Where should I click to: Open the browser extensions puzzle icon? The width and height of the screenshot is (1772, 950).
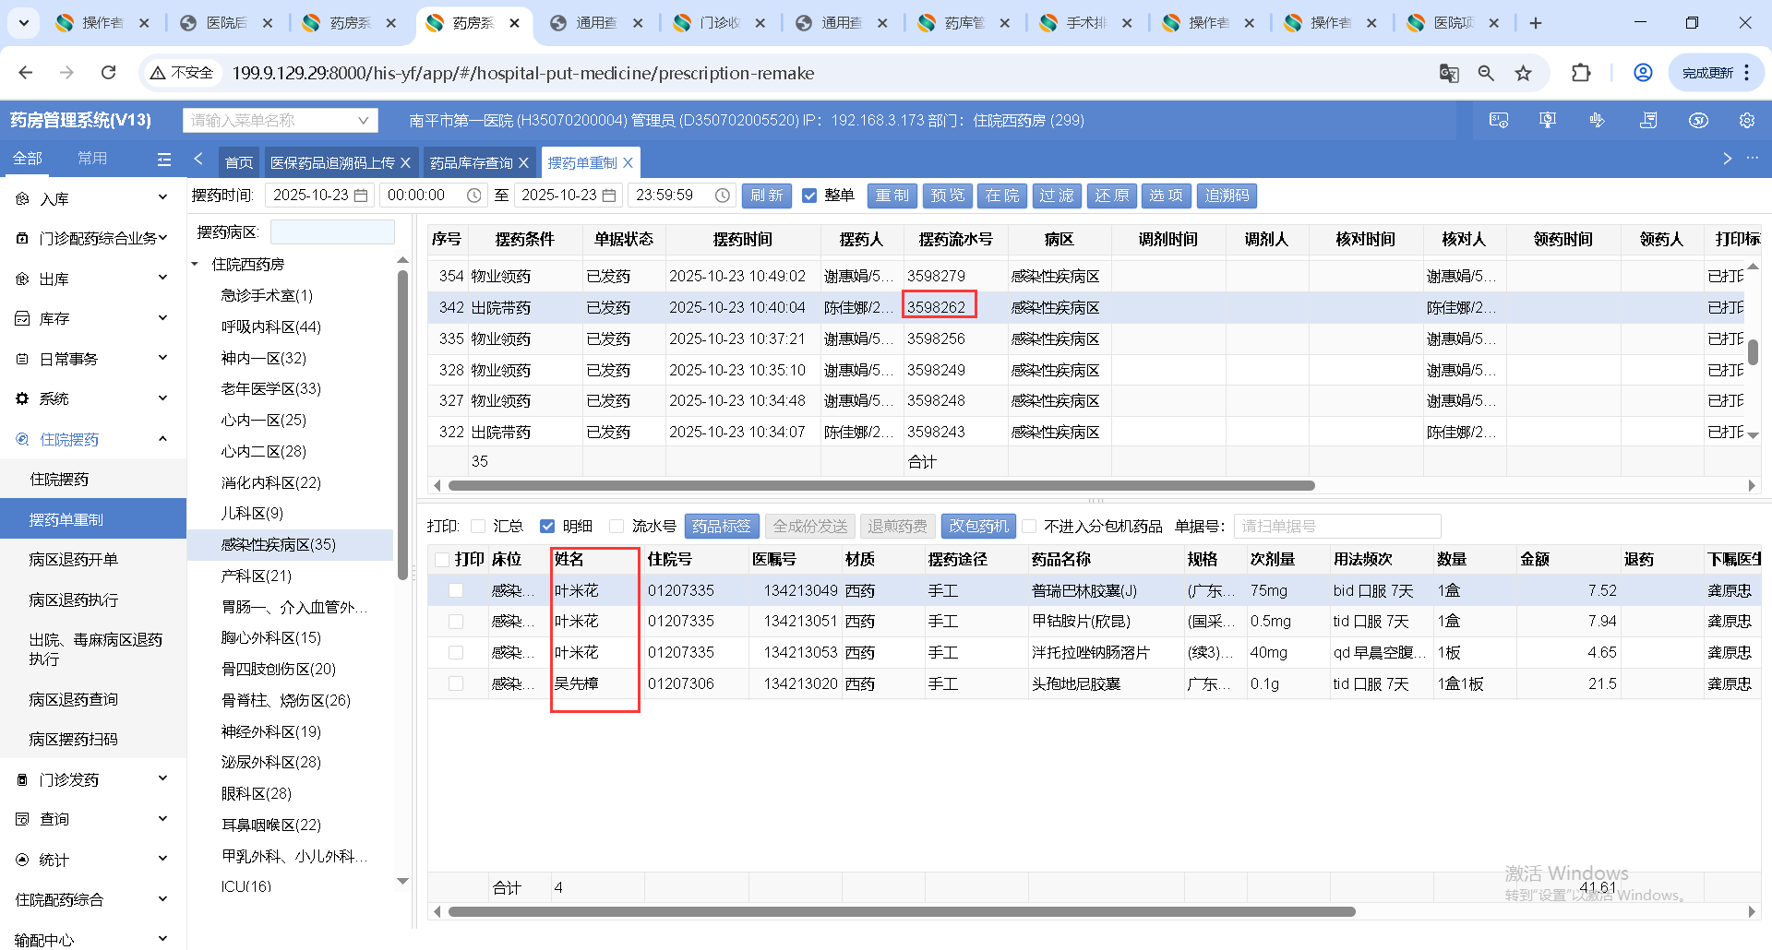point(1581,73)
